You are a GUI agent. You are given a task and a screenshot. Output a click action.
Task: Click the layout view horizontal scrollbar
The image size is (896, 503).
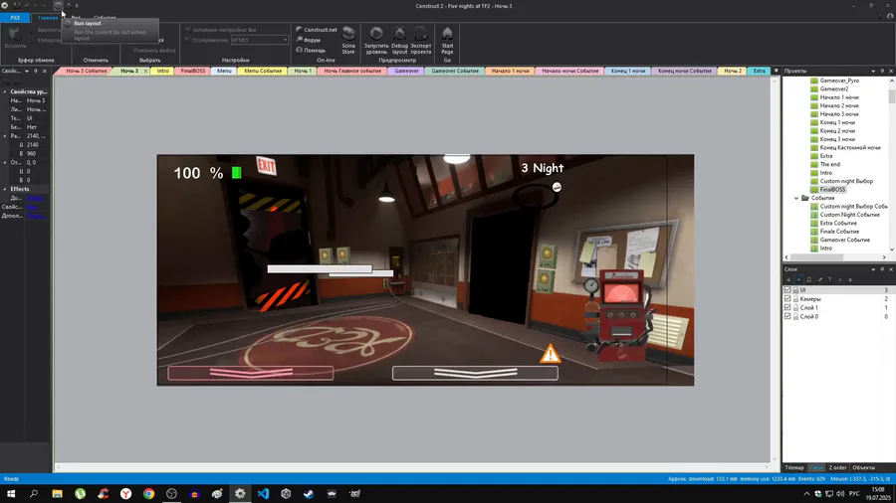414,467
